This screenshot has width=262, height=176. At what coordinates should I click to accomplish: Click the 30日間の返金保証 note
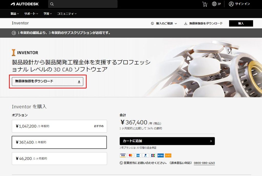click(138, 148)
